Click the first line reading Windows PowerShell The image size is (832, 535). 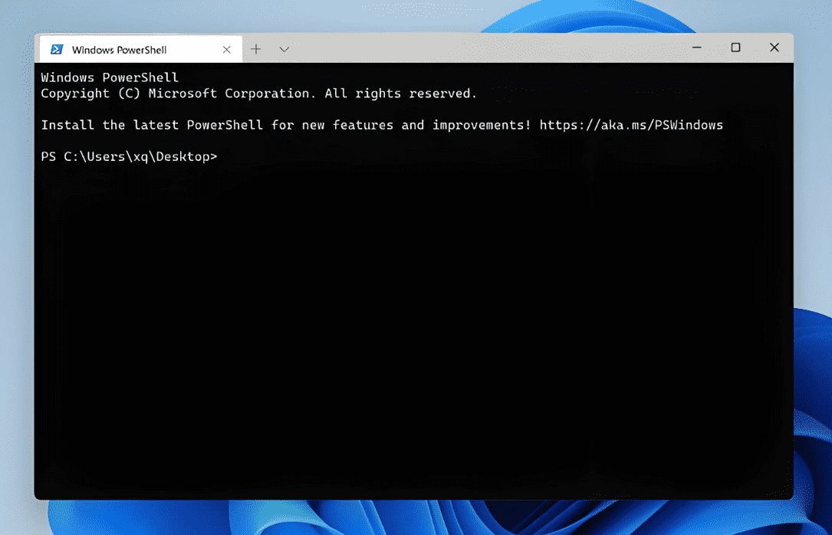[110, 77]
